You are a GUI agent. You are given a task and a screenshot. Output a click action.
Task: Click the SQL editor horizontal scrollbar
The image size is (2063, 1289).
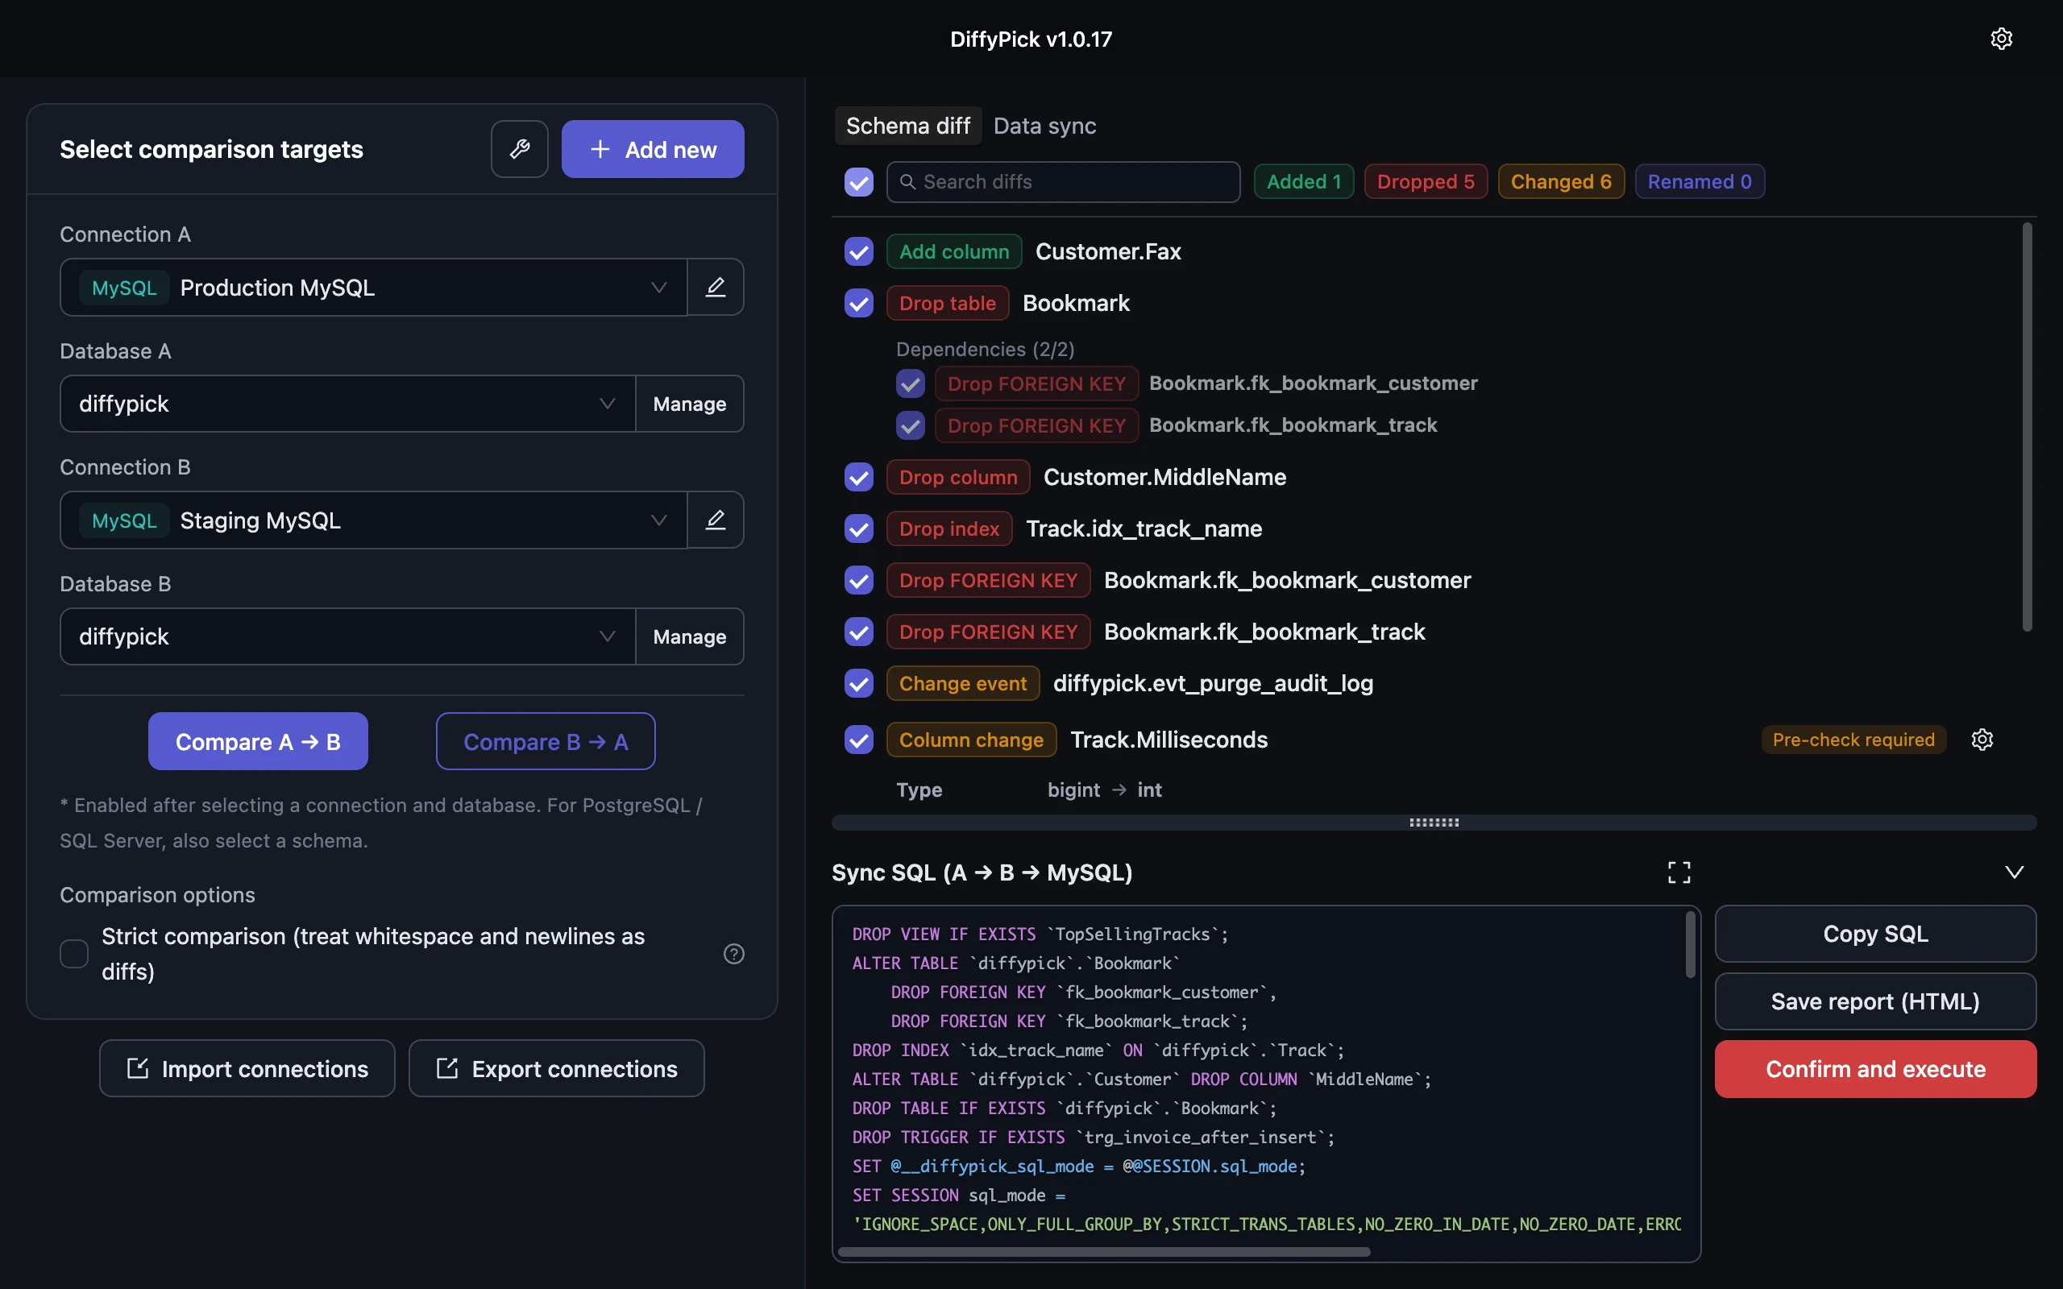coord(1104,1251)
